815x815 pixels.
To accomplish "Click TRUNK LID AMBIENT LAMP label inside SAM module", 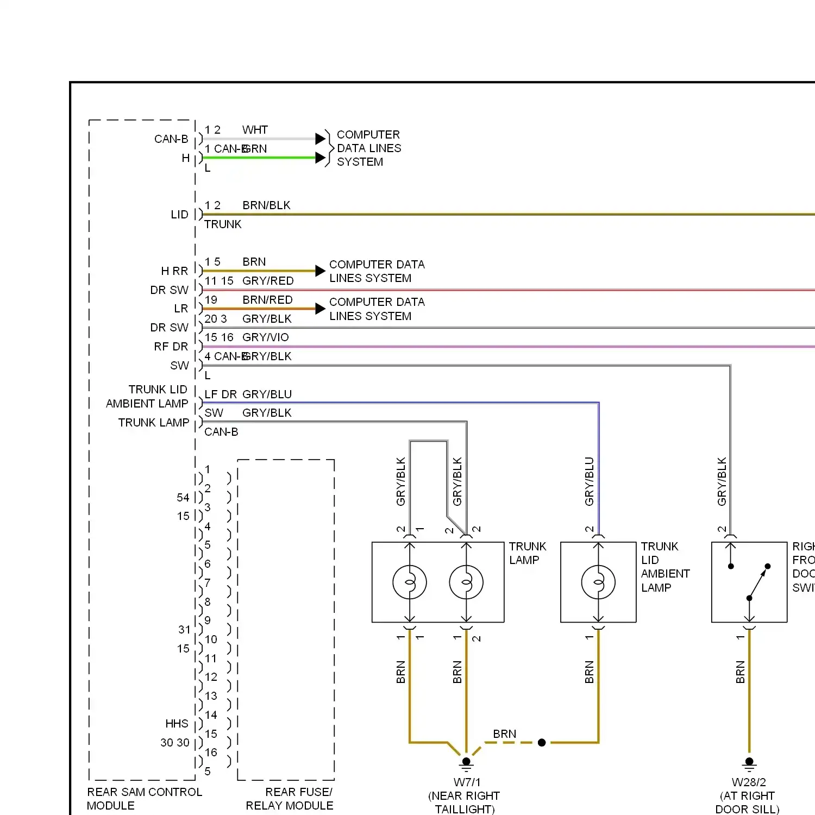I will click(x=147, y=397).
